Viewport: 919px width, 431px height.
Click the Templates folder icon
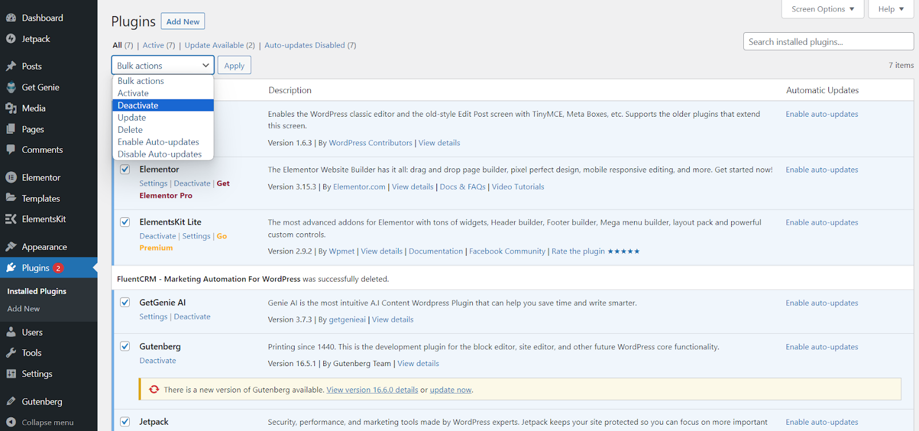point(11,198)
